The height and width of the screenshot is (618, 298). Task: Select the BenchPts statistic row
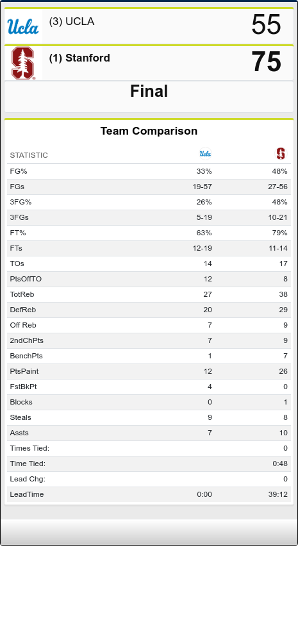pos(149,356)
